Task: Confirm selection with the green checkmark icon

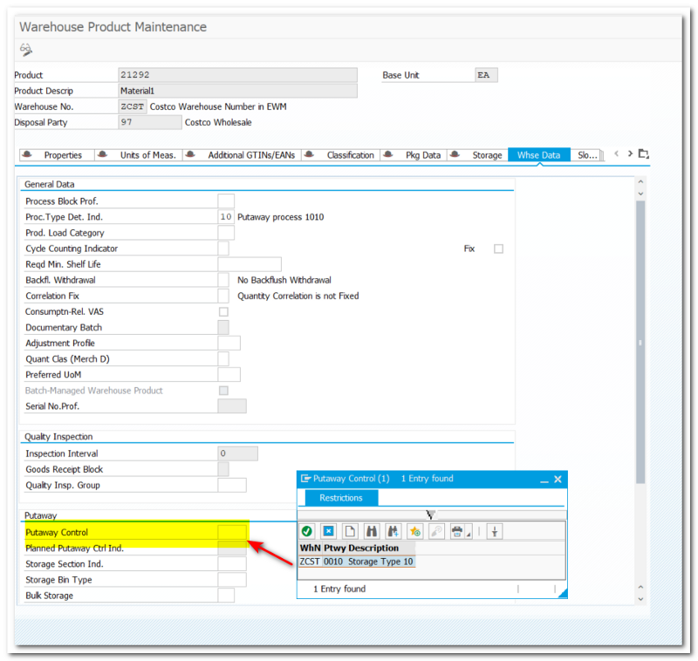Action: [x=307, y=532]
